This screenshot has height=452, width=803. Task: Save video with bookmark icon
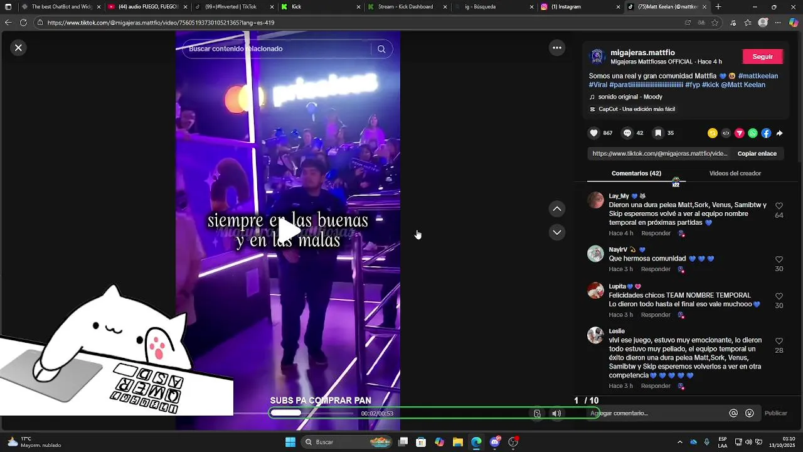(x=658, y=133)
